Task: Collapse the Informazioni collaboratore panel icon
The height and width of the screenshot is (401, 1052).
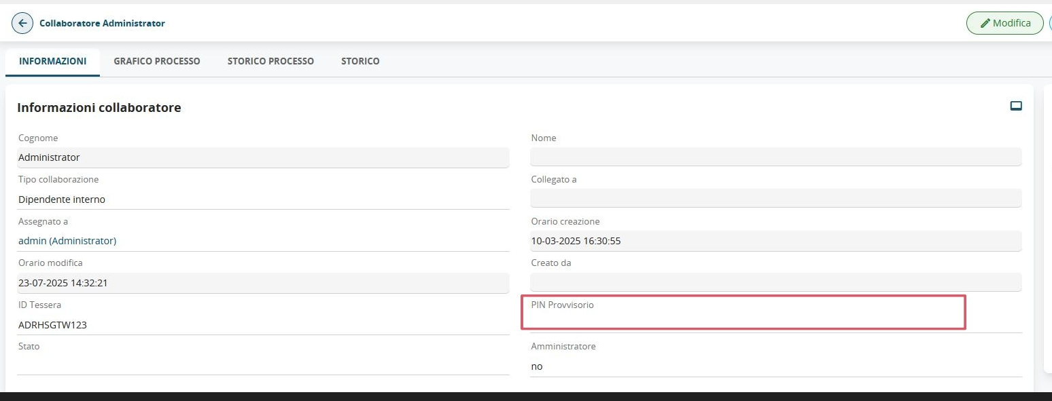Action: click(1016, 106)
